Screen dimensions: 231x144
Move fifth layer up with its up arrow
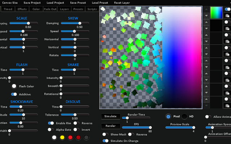click(x=206, y=60)
